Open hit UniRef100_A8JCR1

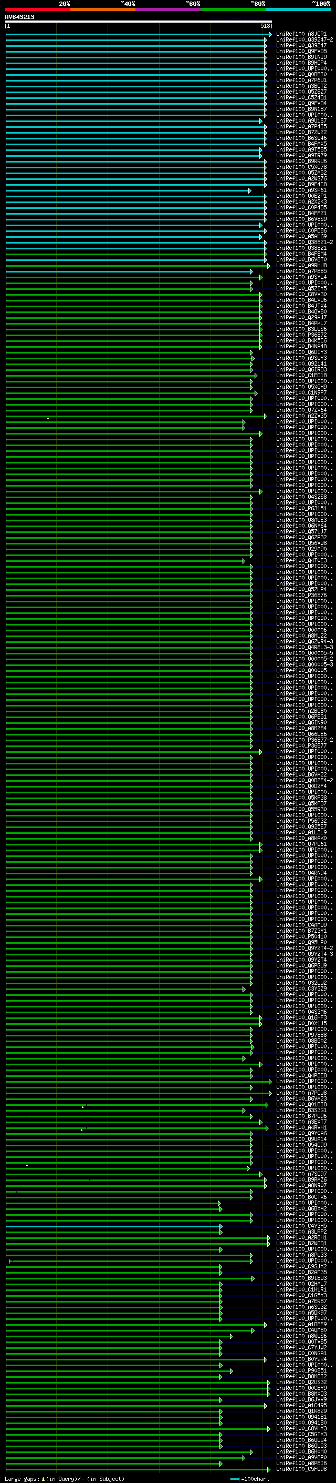(x=301, y=34)
